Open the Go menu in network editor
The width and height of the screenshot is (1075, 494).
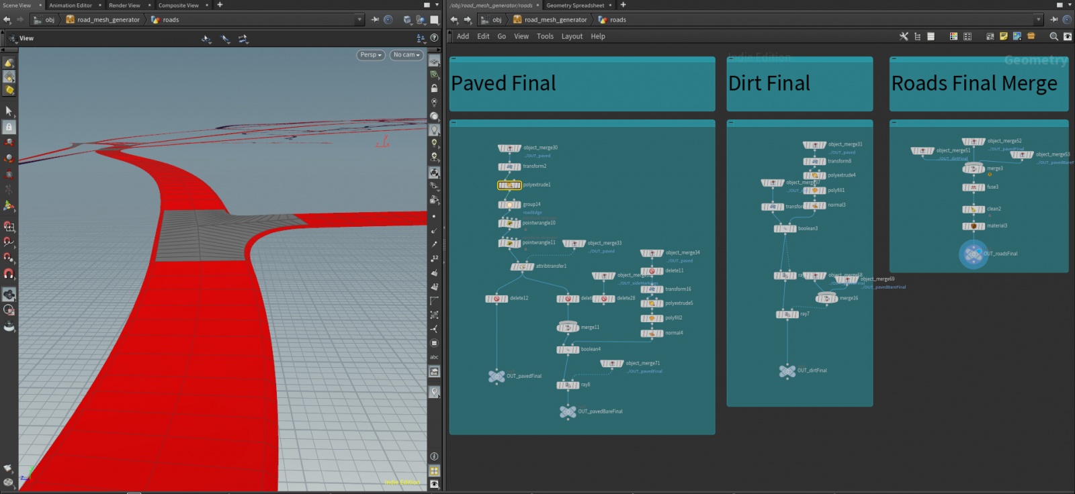tap(501, 36)
